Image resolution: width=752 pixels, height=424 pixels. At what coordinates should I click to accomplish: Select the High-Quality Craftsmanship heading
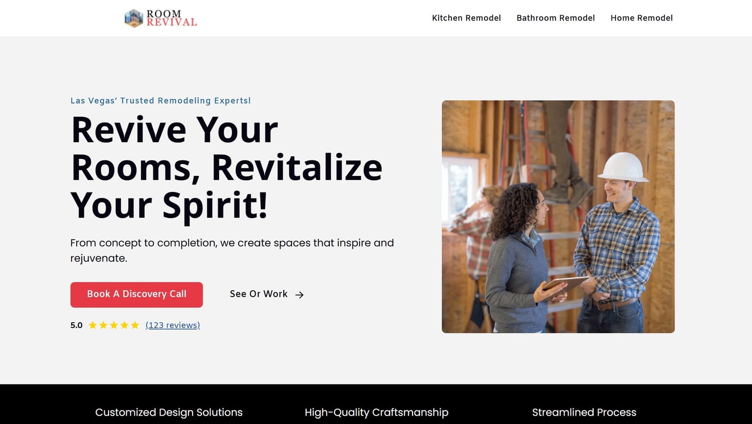pyautogui.click(x=377, y=412)
